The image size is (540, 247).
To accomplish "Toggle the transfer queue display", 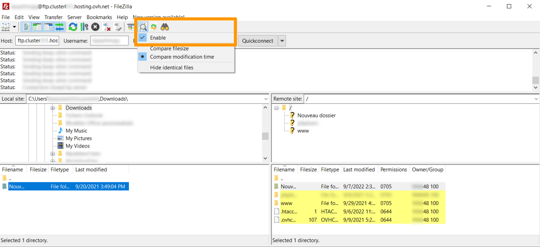I will pos(59,27).
